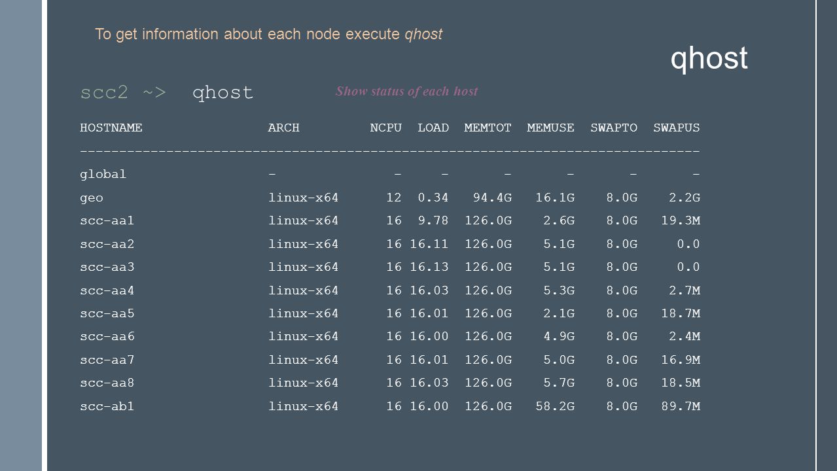837x471 pixels.
Task: Click geo's load value '0.34'
Action: [x=433, y=198]
